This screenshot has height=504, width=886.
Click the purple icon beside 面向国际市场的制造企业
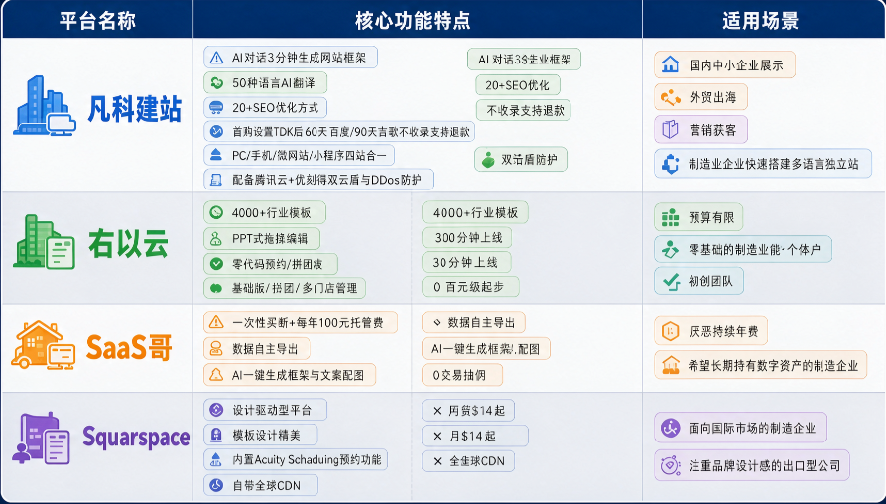(x=671, y=428)
